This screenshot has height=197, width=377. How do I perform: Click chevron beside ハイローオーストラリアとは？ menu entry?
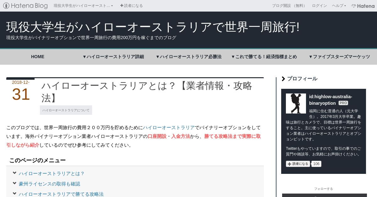click(x=14, y=173)
